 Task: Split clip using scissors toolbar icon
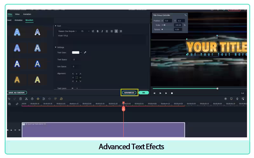[x=26, y=99]
